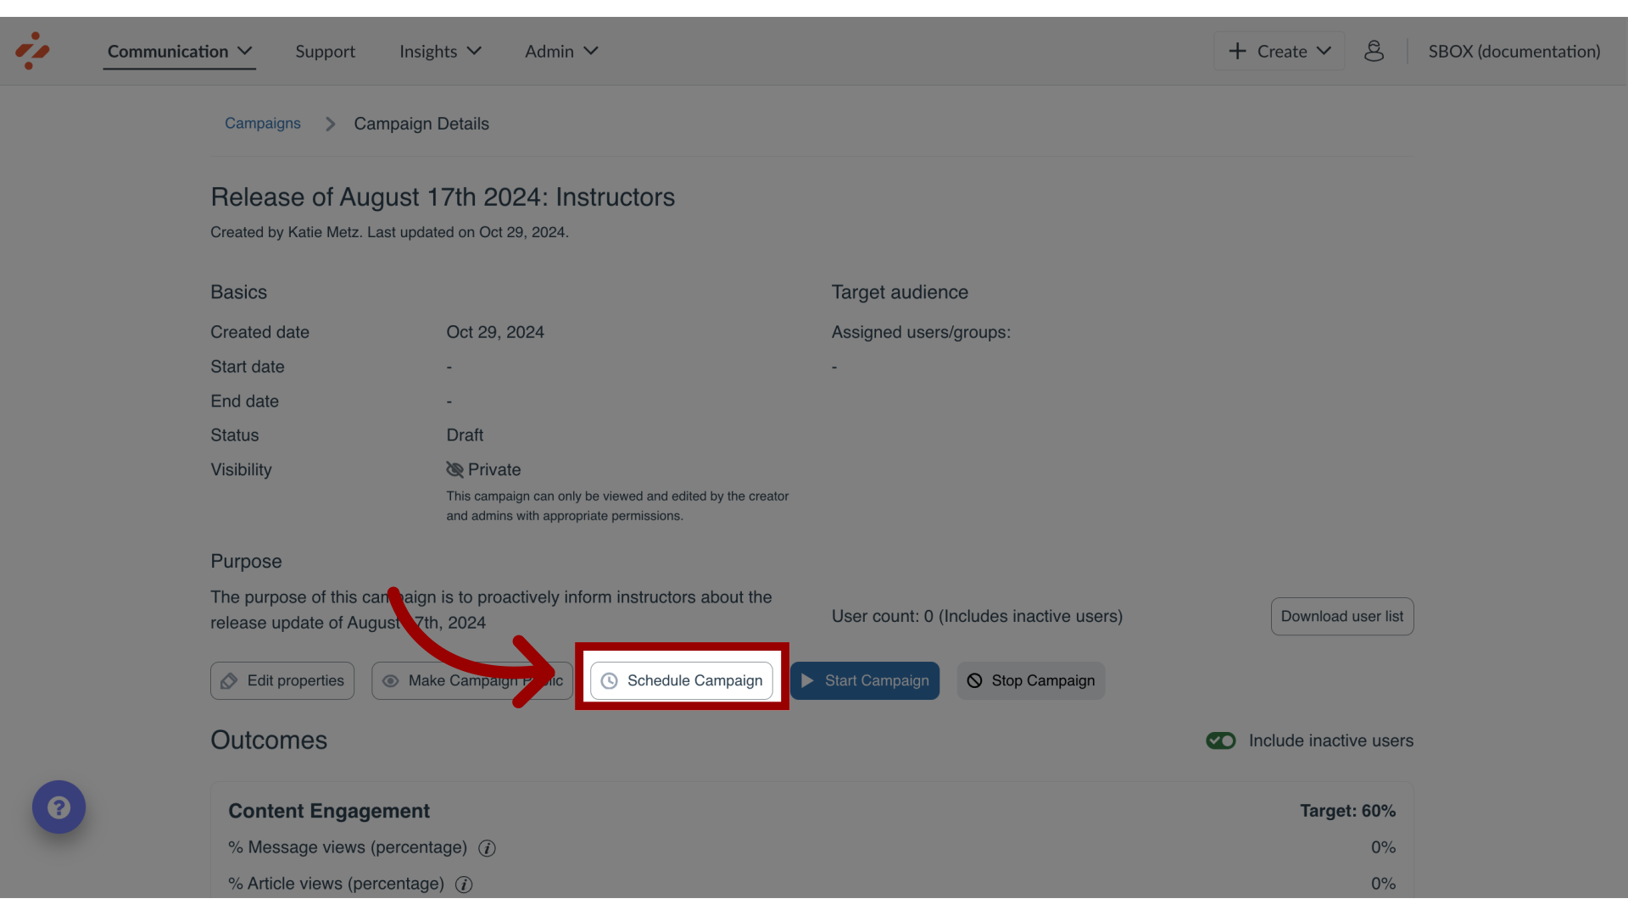The width and height of the screenshot is (1628, 915).
Task: Click the Private visibility lock icon
Action: pos(454,469)
